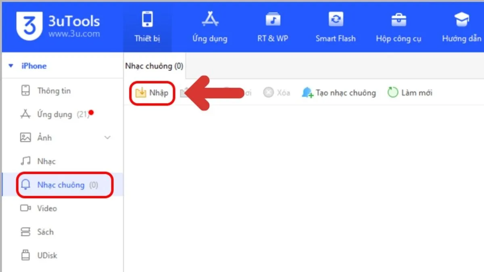The width and height of the screenshot is (484, 272).
Task: Open the Thông tin device info page
Action: pyautogui.click(x=54, y=91)
